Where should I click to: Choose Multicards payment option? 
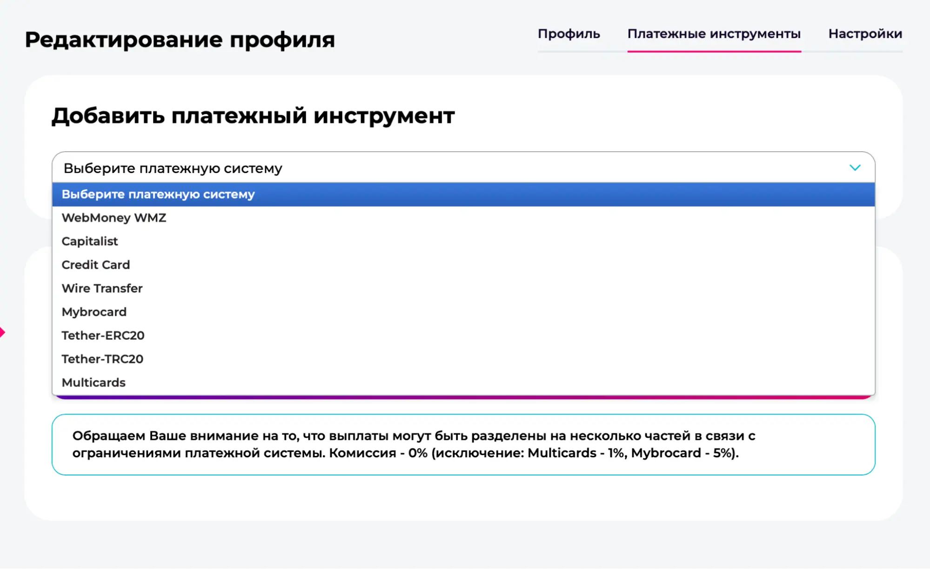coord(463,382)
